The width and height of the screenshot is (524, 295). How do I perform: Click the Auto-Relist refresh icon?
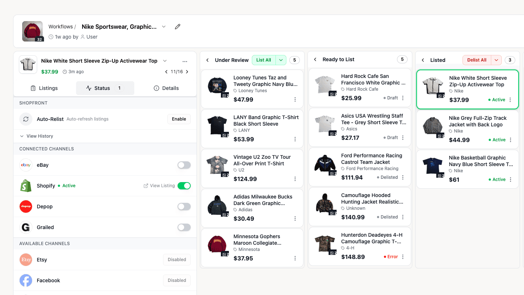[26, 119]
